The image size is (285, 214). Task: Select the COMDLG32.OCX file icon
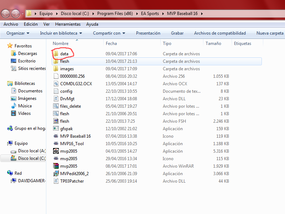click(56, 84)
